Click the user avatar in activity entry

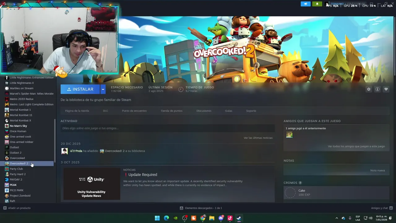(64, 151)
